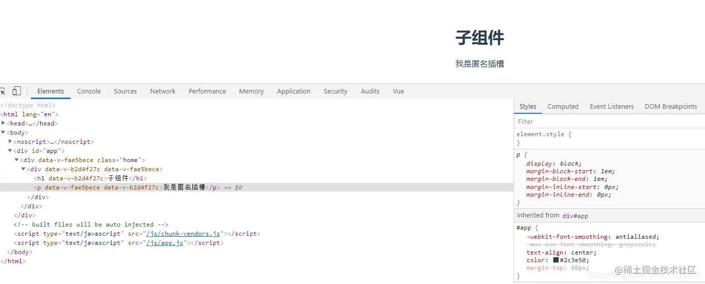Select the built files comment line
Screen dimensions: 705x284
pos(91,225)
